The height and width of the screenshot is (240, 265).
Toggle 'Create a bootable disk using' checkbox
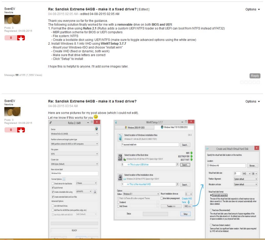pyautogui.click(x=53, y=192)
